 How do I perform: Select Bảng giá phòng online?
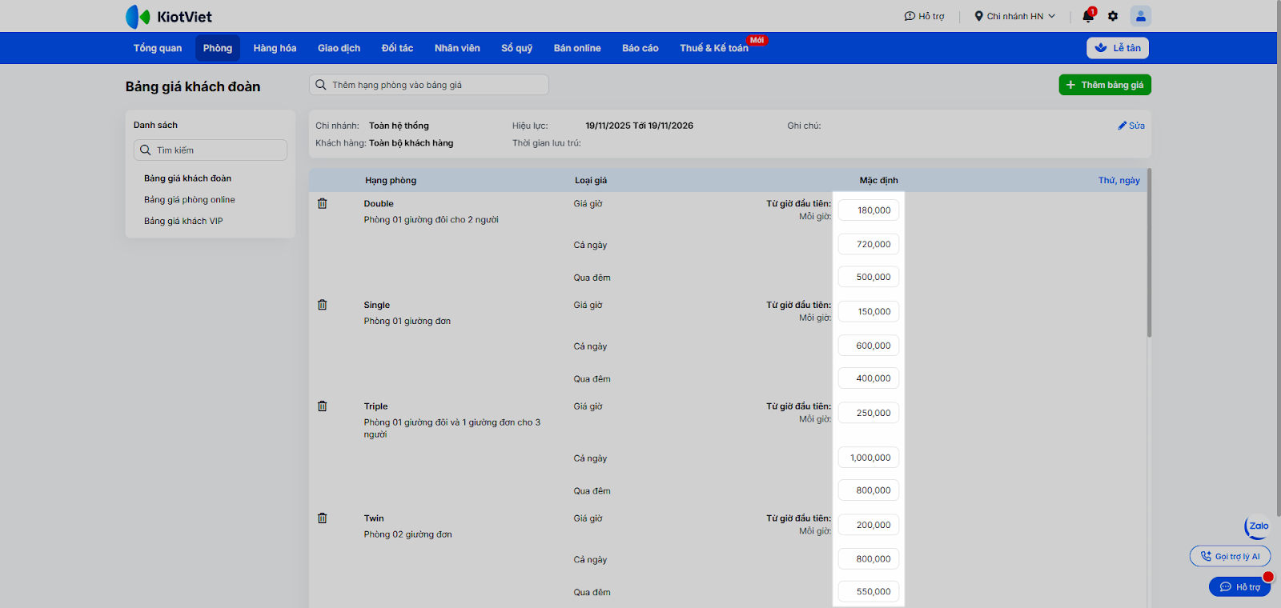[190, 200]
